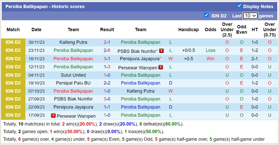Click the Win odds cell

pos(210,59)
